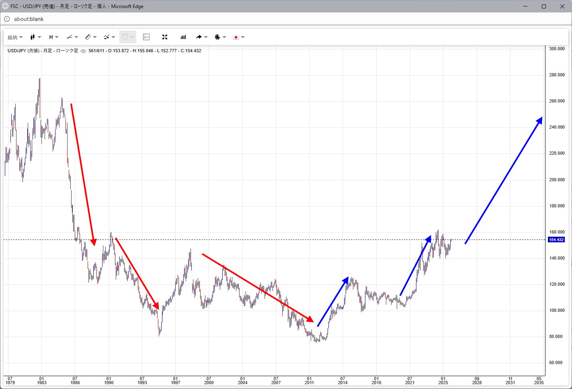Click the 154.432 current price label
The width and height of the screenshot is (572, 389).
tap(556, 240)
